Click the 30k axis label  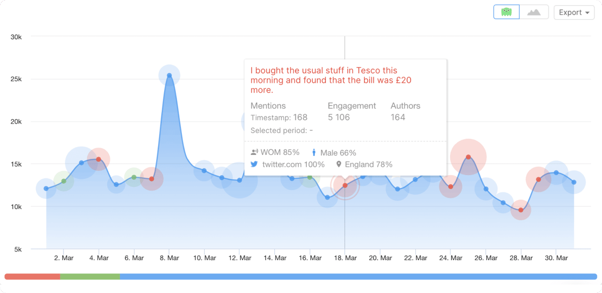(16, 37)
